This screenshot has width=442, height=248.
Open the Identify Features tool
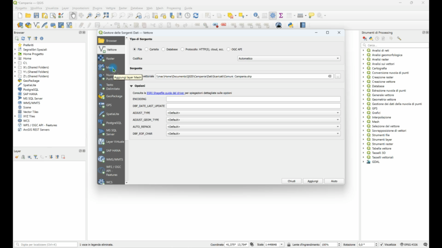256,16
